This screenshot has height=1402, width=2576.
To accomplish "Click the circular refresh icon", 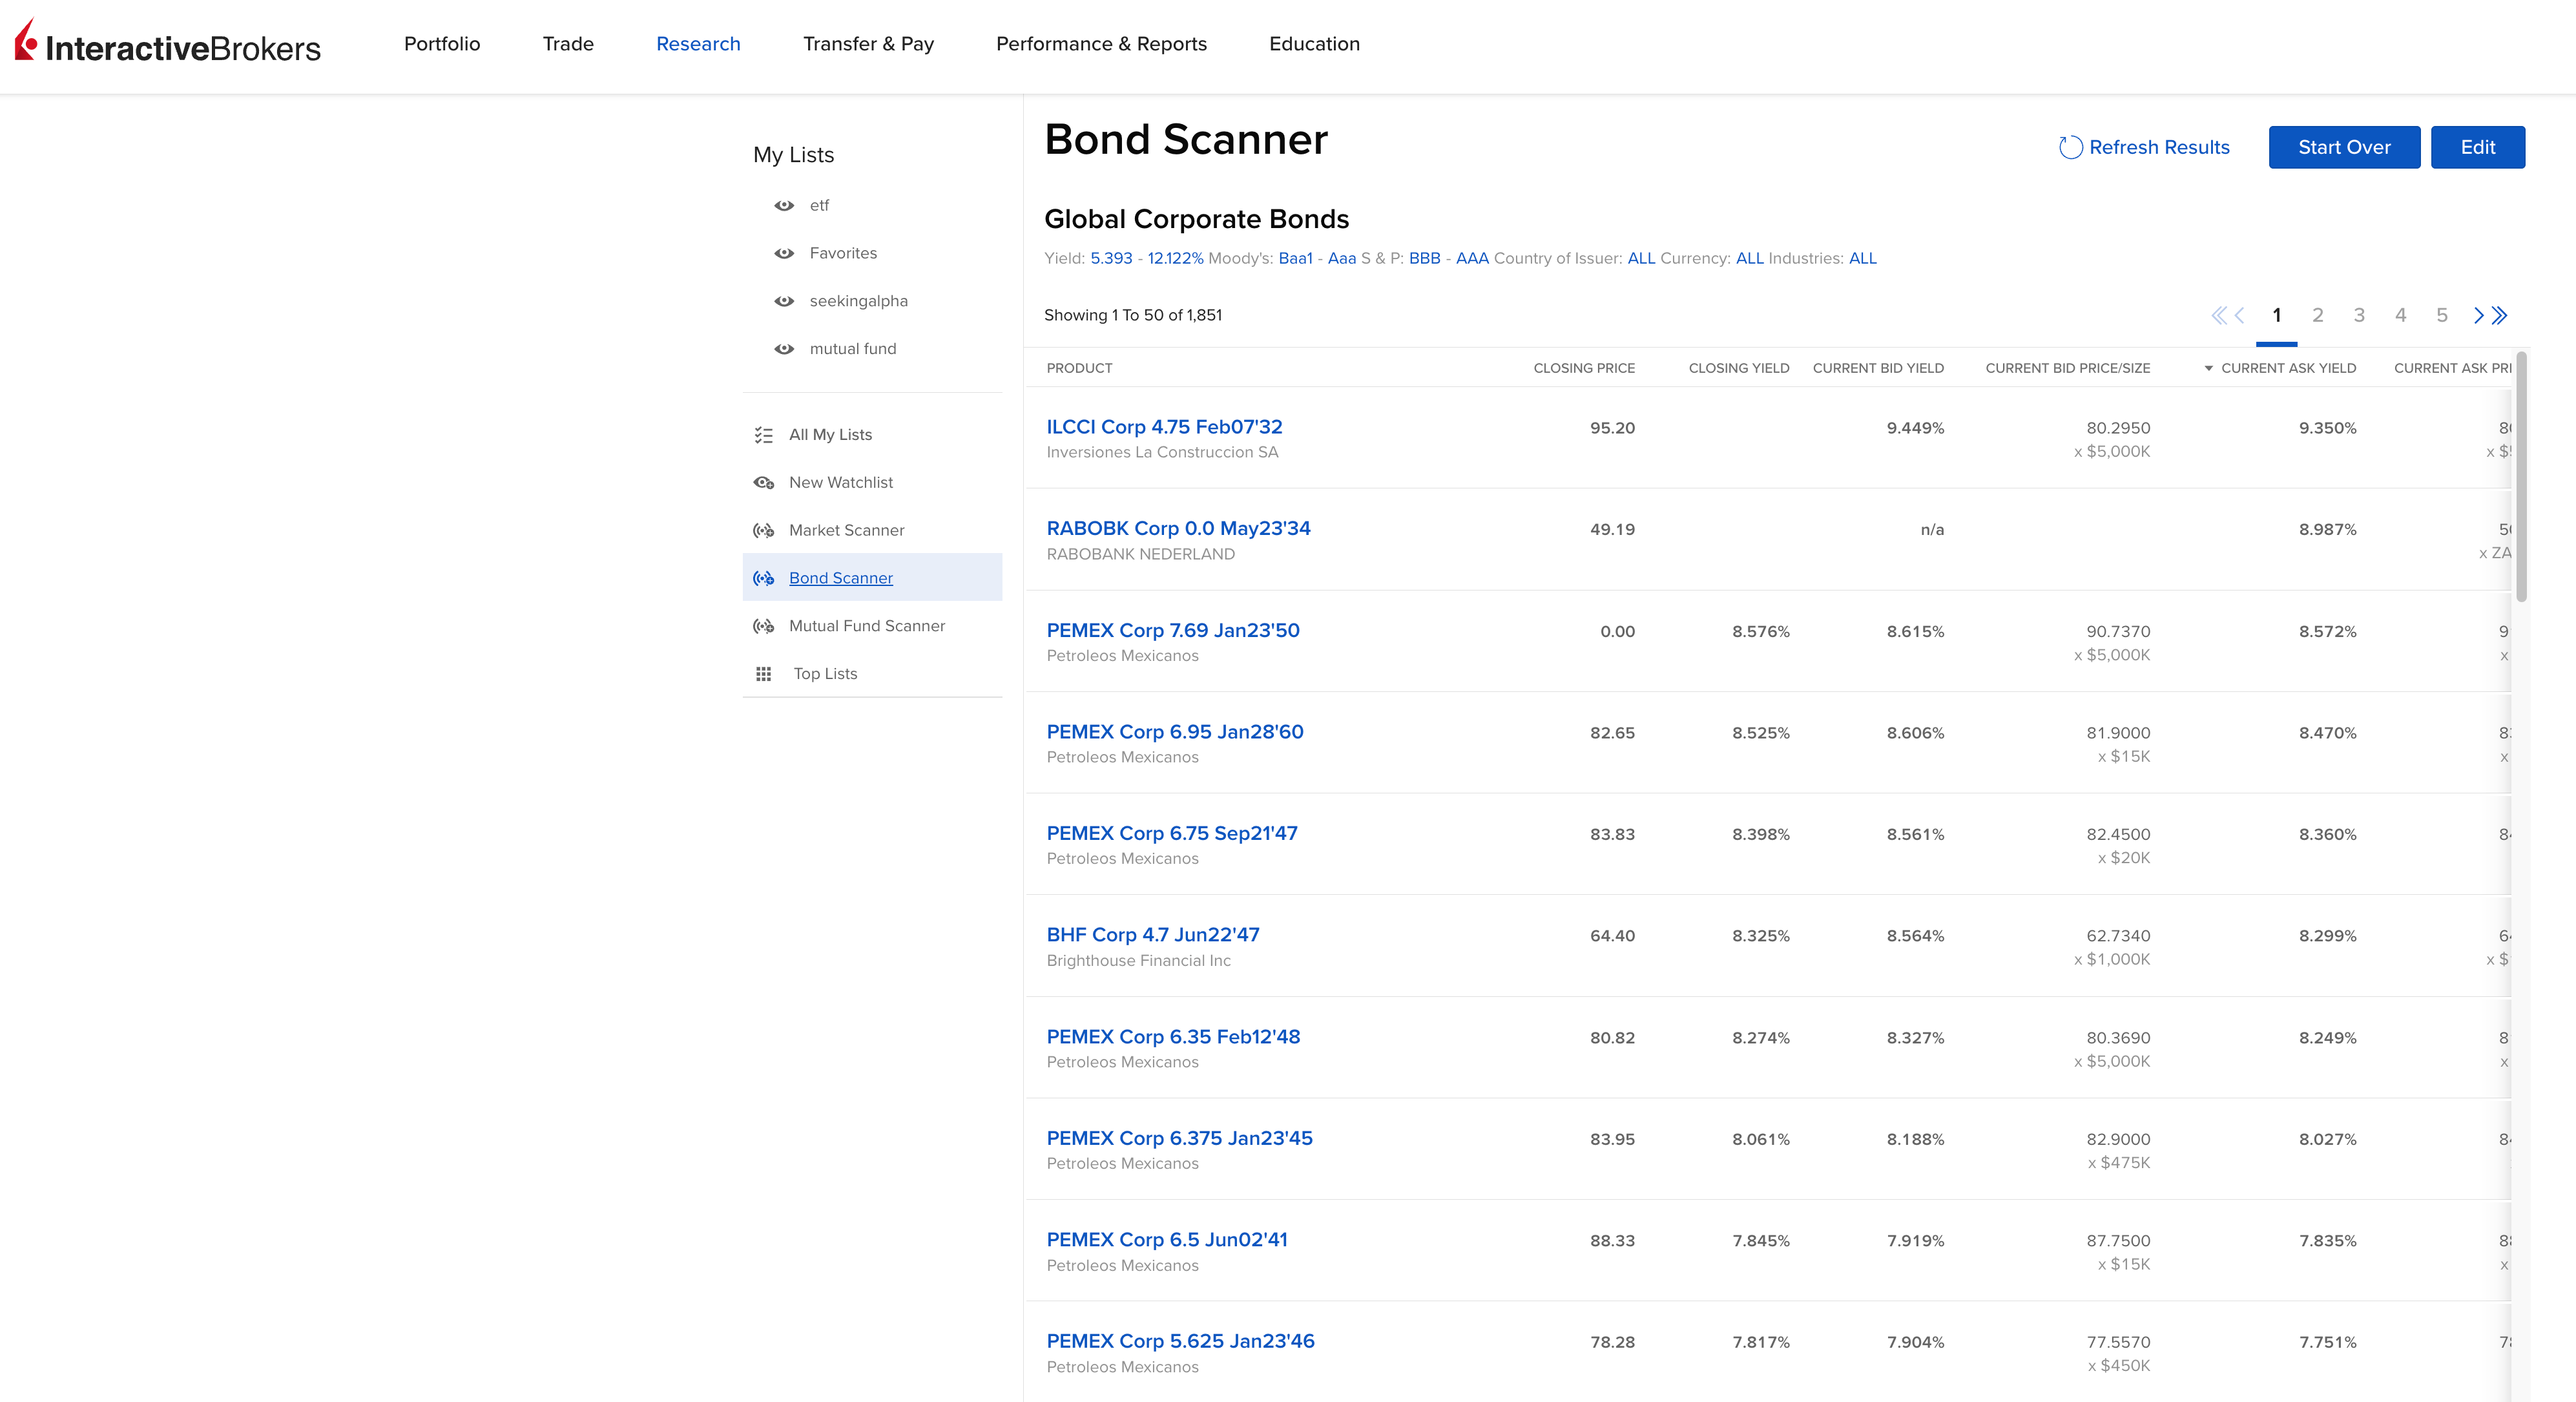I will pos(2071,148).
